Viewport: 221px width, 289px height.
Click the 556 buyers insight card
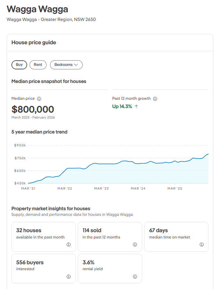point(43,268)
